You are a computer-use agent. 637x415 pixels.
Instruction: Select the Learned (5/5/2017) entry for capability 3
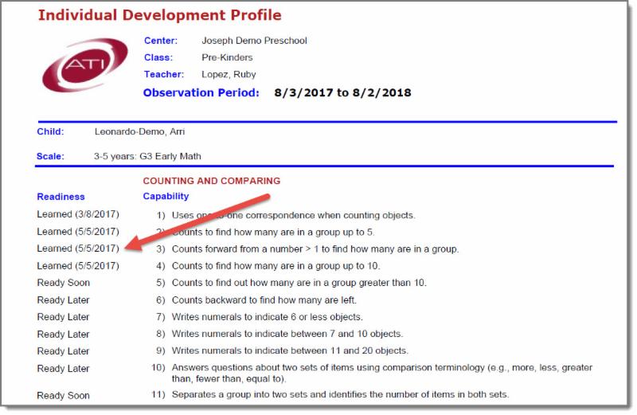78,249
